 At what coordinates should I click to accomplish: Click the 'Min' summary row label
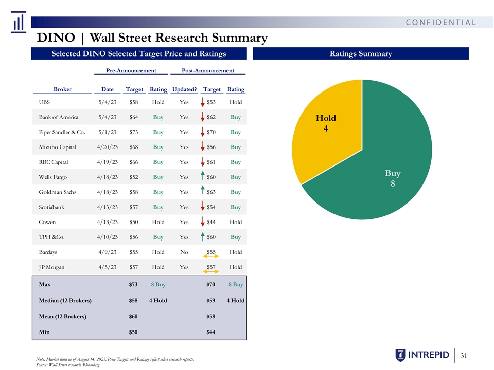44,332
